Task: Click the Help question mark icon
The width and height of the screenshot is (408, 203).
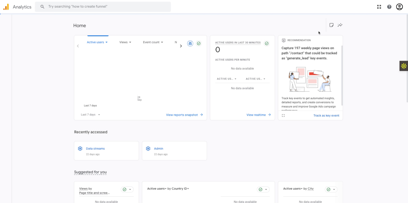Action: (389, 7)
